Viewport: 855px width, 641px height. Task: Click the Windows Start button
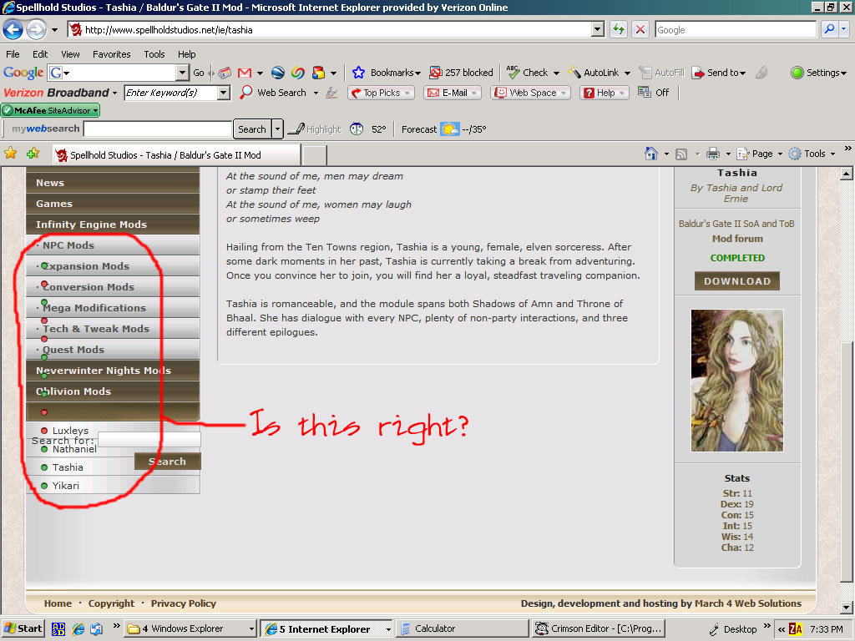click(x=23, y=629)
